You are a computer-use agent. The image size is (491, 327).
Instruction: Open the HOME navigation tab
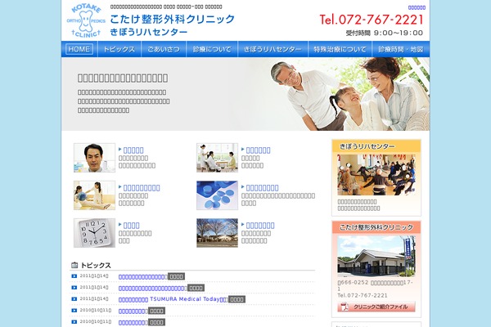(79, 49)
